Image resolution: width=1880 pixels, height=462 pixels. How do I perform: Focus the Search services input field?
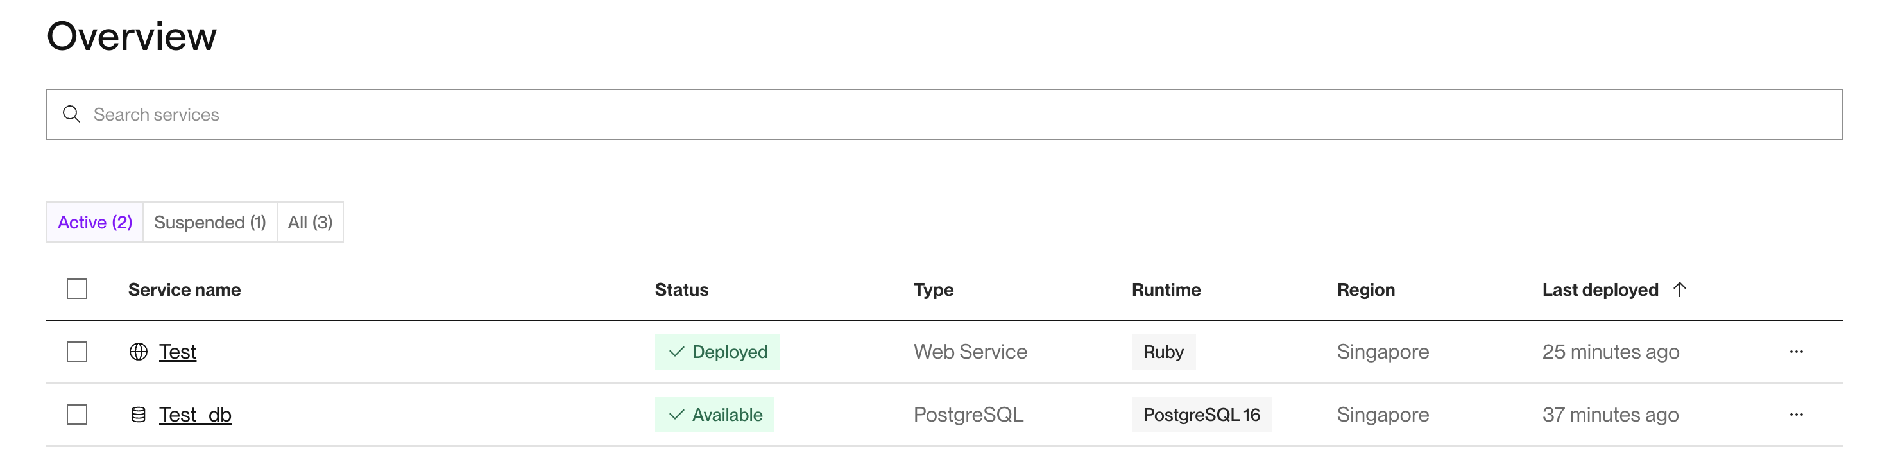pyautogui.click(x=949, y=114)
